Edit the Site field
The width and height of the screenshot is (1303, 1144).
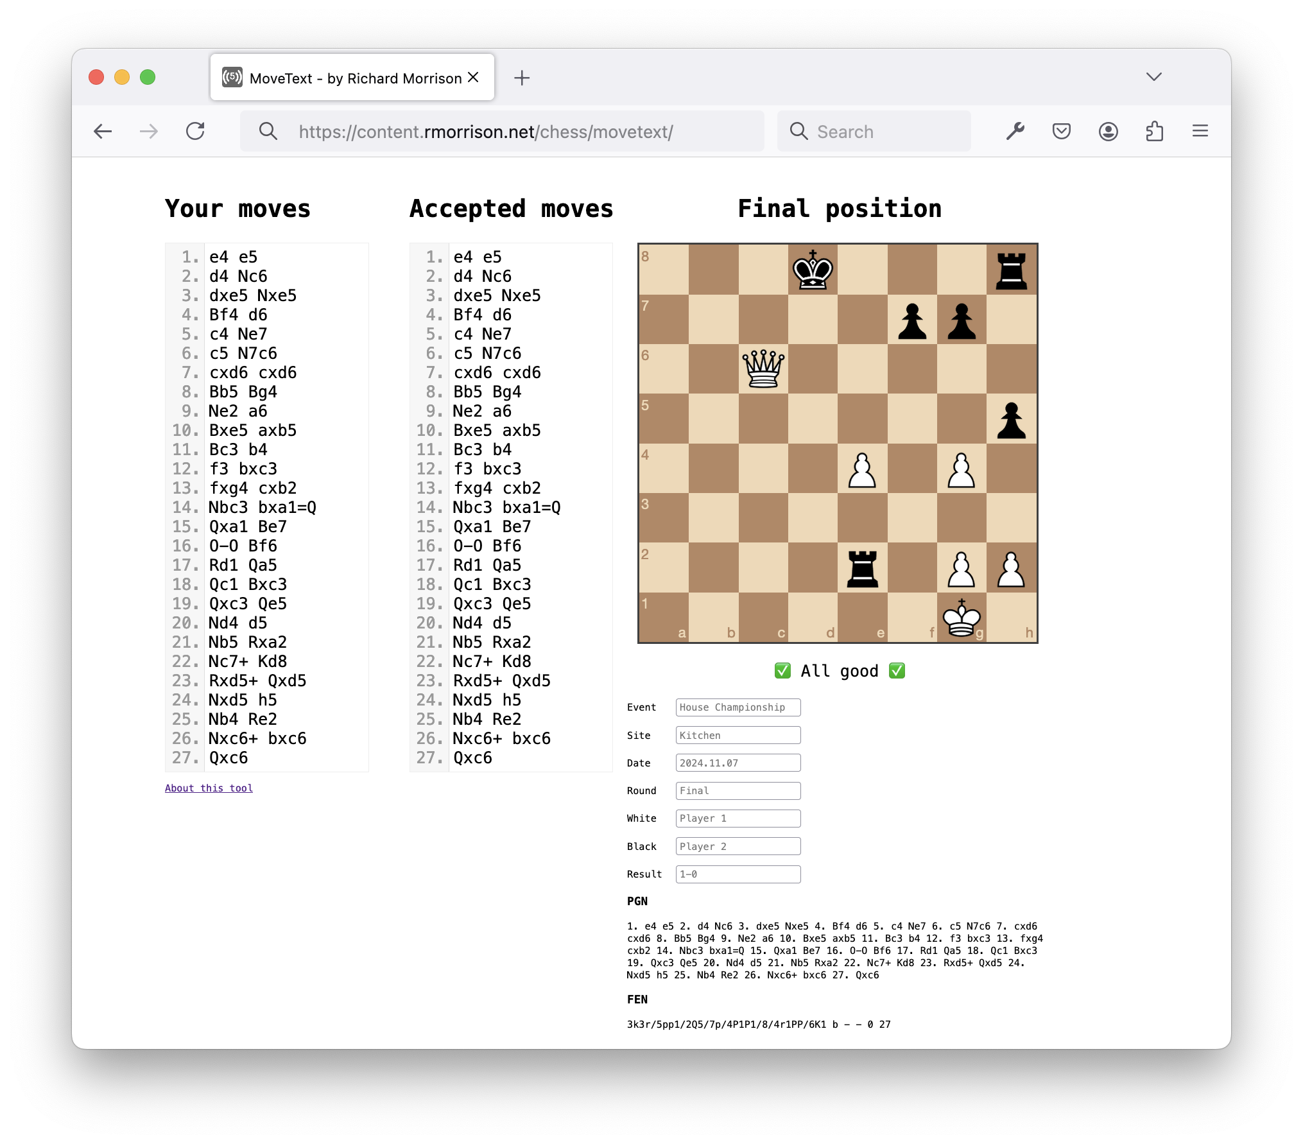pos(738,735)
